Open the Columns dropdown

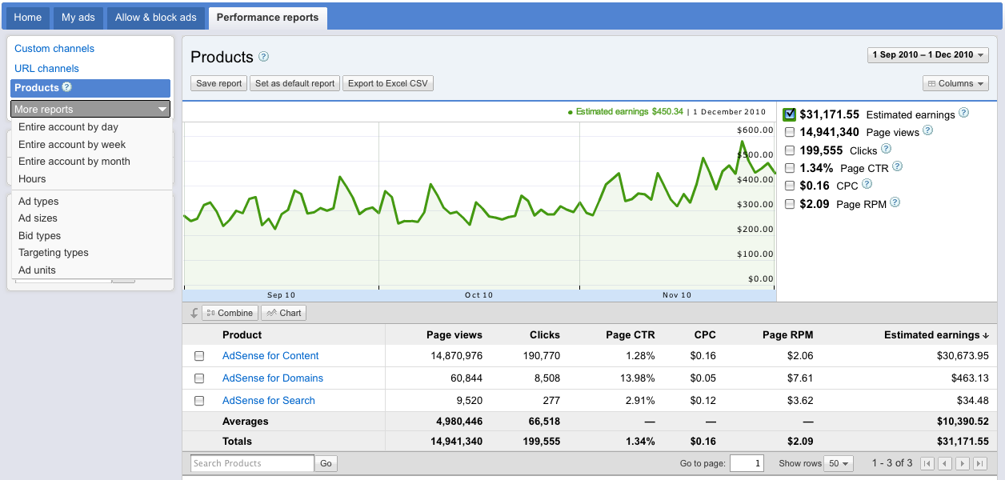(955, 83)
